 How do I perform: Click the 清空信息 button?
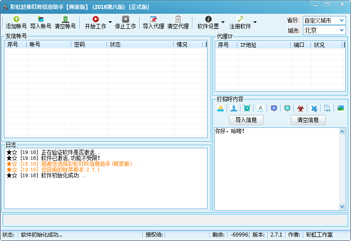coord(308,120)
